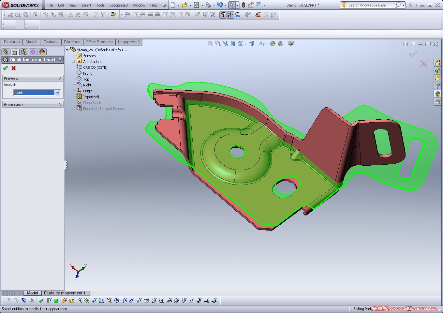Switch to DisplayManager color wheel tab icon

tap(42, 52)
